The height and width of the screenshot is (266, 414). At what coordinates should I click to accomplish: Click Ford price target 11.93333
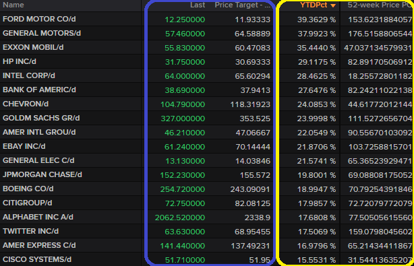pos(253,20)
